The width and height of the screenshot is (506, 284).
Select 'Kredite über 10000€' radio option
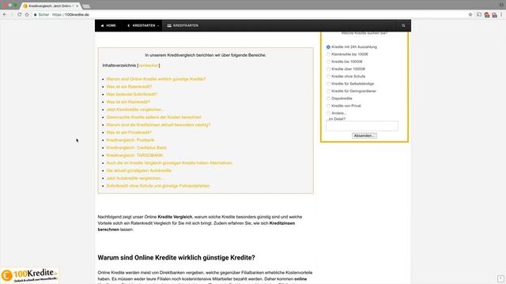(x=328, y=69)
